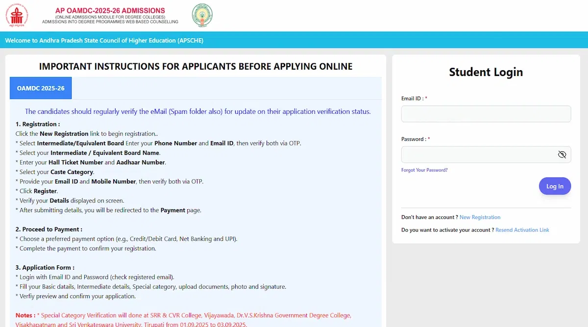The image size is (588, 327).
Task: Click the IMPORTANT INSTRUCTIONS FOR APPLICANTS heading
Action: [x=196, y=66]
